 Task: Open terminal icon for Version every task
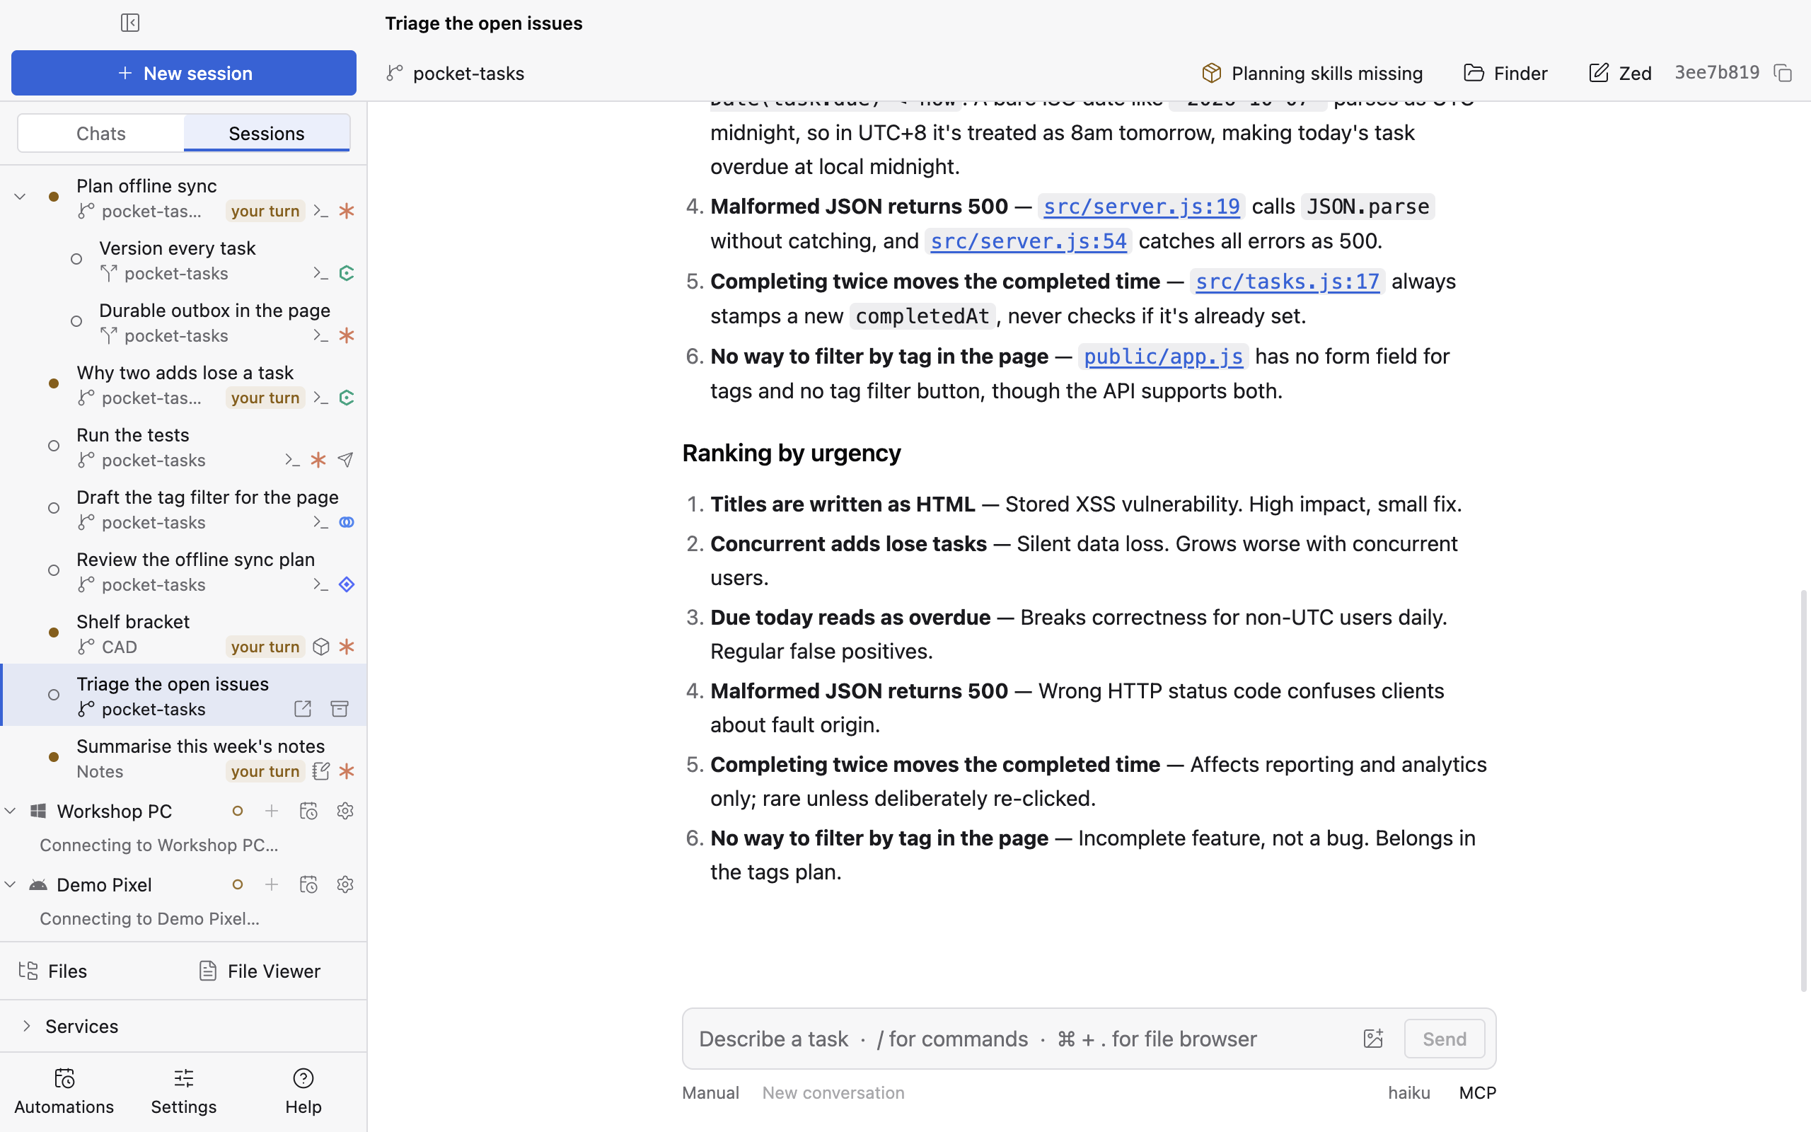tap(321, 273)
